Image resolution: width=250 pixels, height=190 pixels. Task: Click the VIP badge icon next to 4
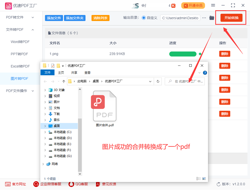click(x=173, y=6)
